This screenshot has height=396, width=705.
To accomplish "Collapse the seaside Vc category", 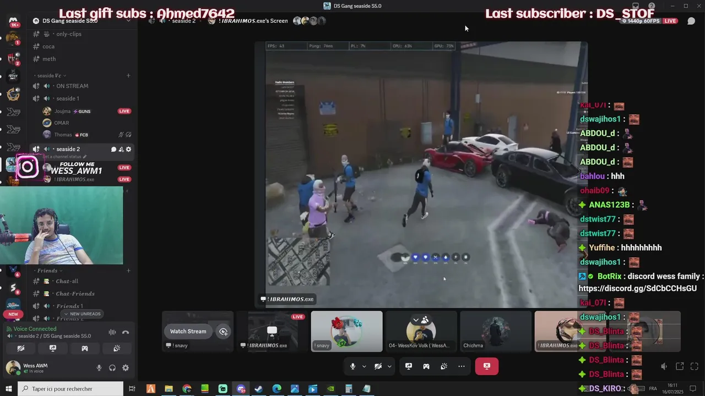I will point(50,75).
